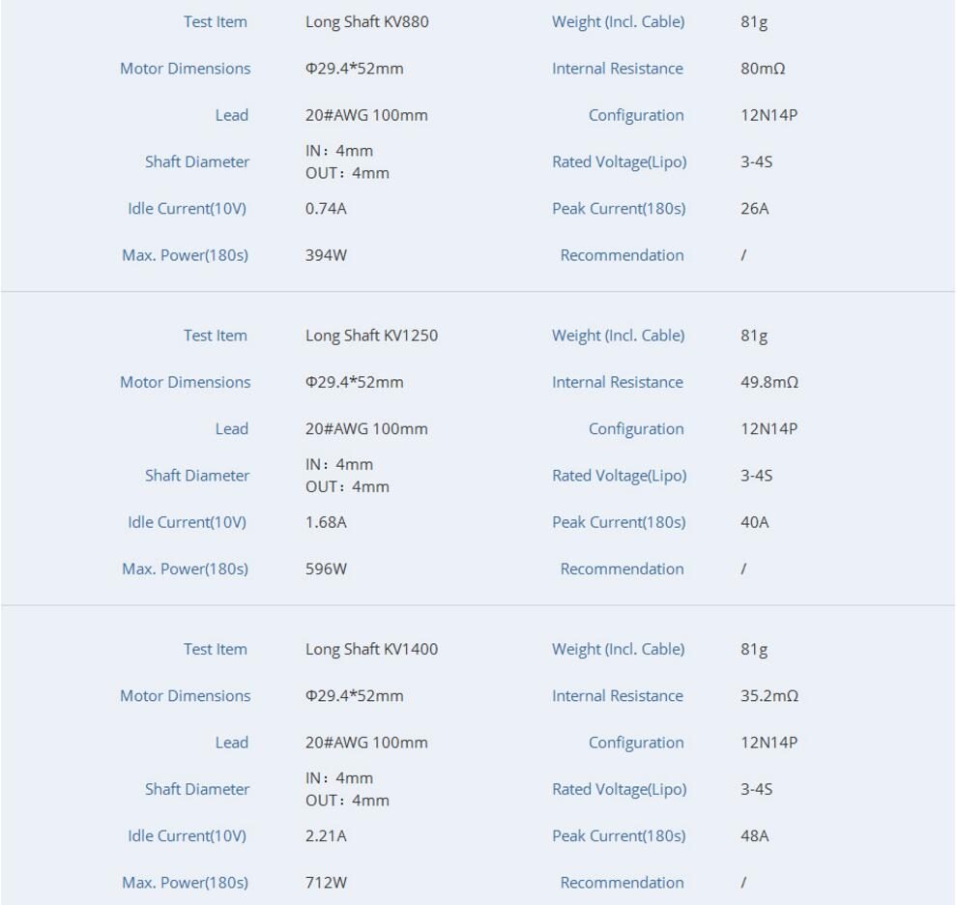This screenshot has height=905, width=957.
Task: Click the 48A peak current value
Action: pyautogui.click(x=754, y=836)
